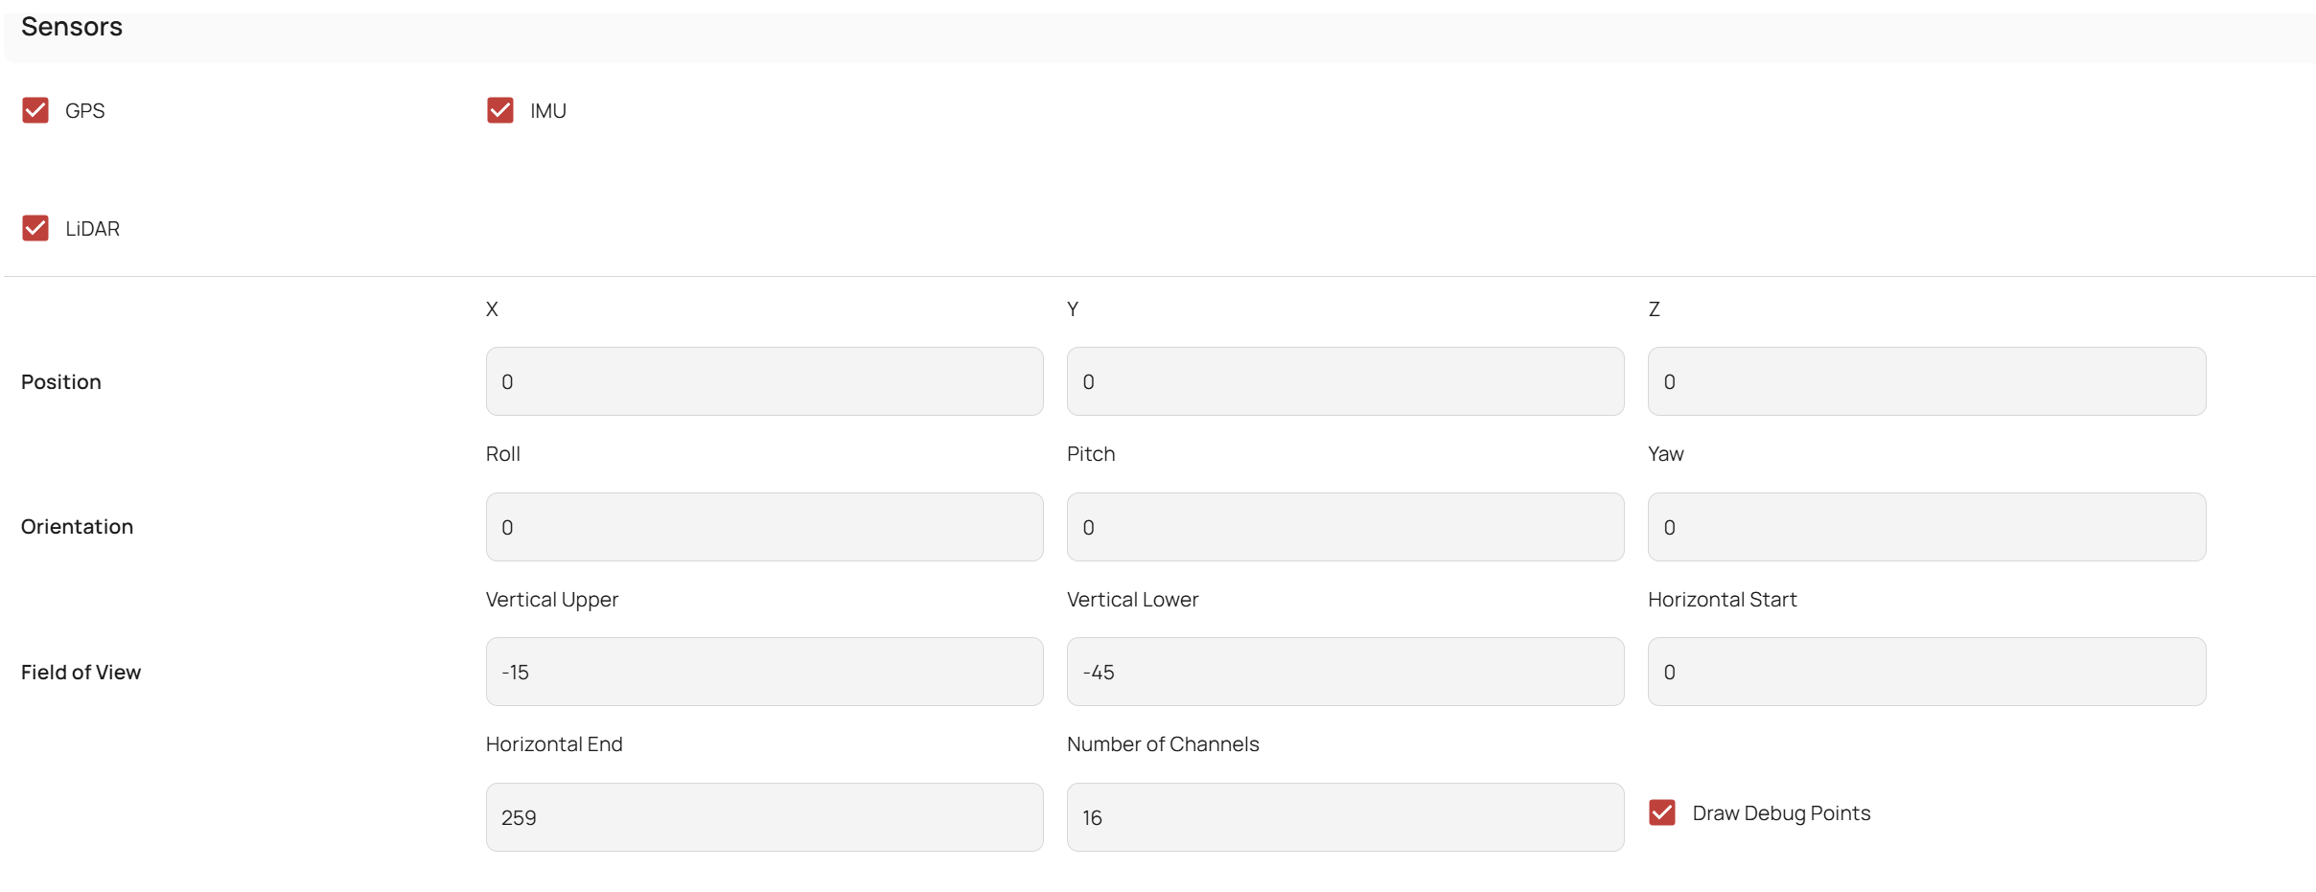The height and width of the screenshot is (892, 2316).
Task: Turn off Draw Debug Points
Action: pyautogui.click(x=1662, y=812)
